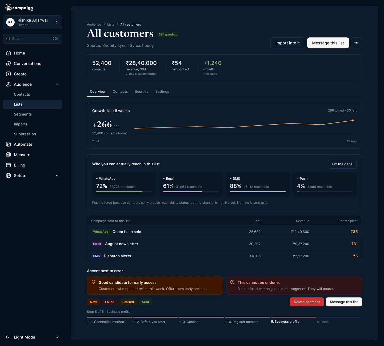Click the campaign logo icon
This screenshot has height=346, width=384.
click(8, 7)
